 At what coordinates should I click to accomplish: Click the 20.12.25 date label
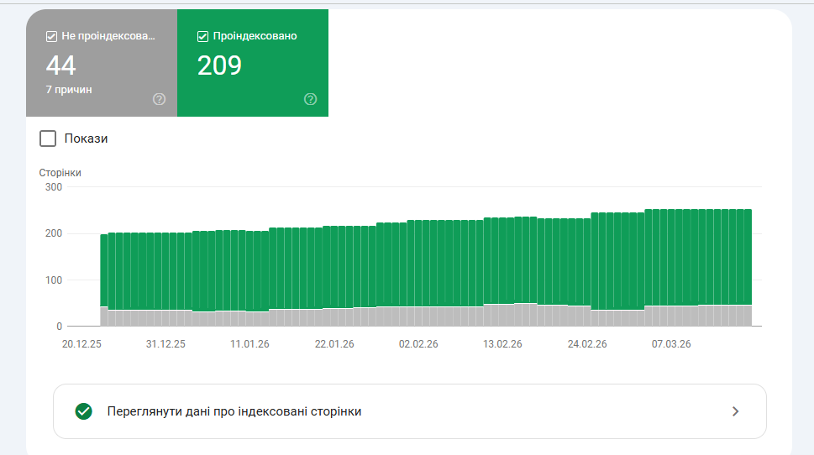click(x=81, y=344)
